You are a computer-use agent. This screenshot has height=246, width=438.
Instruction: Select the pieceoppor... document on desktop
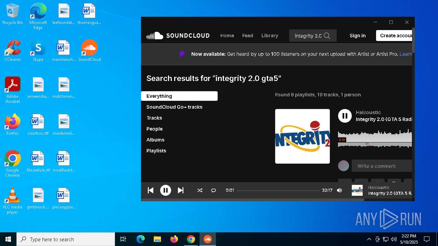coord(64,198)
